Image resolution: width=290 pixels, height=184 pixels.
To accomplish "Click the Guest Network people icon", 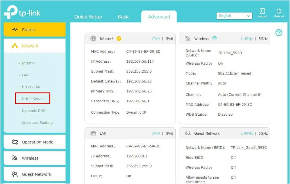I will pyautogui.click(x=188, y=133).
